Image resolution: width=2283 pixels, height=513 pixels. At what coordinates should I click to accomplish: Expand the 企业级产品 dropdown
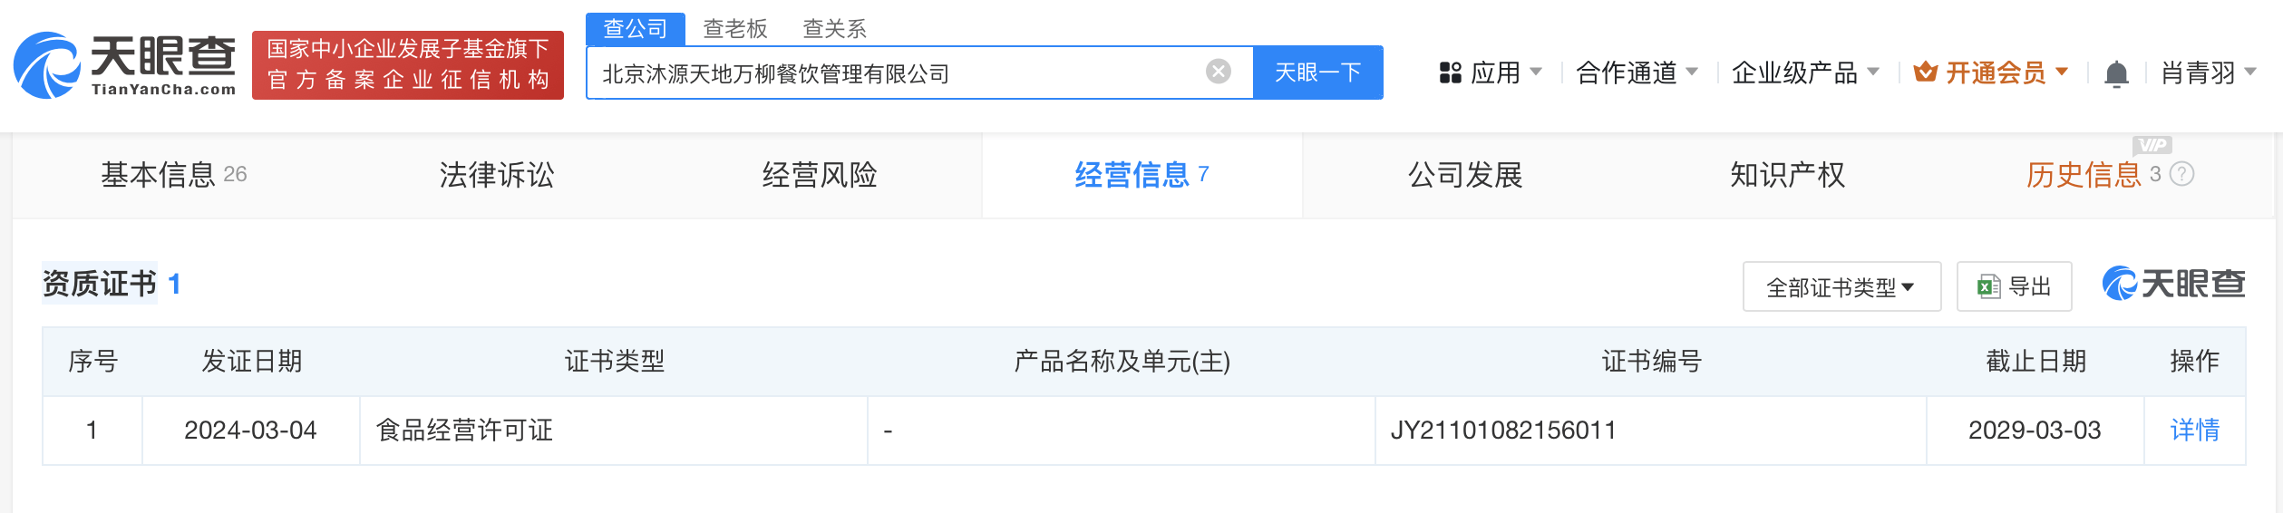[1805, 73]
